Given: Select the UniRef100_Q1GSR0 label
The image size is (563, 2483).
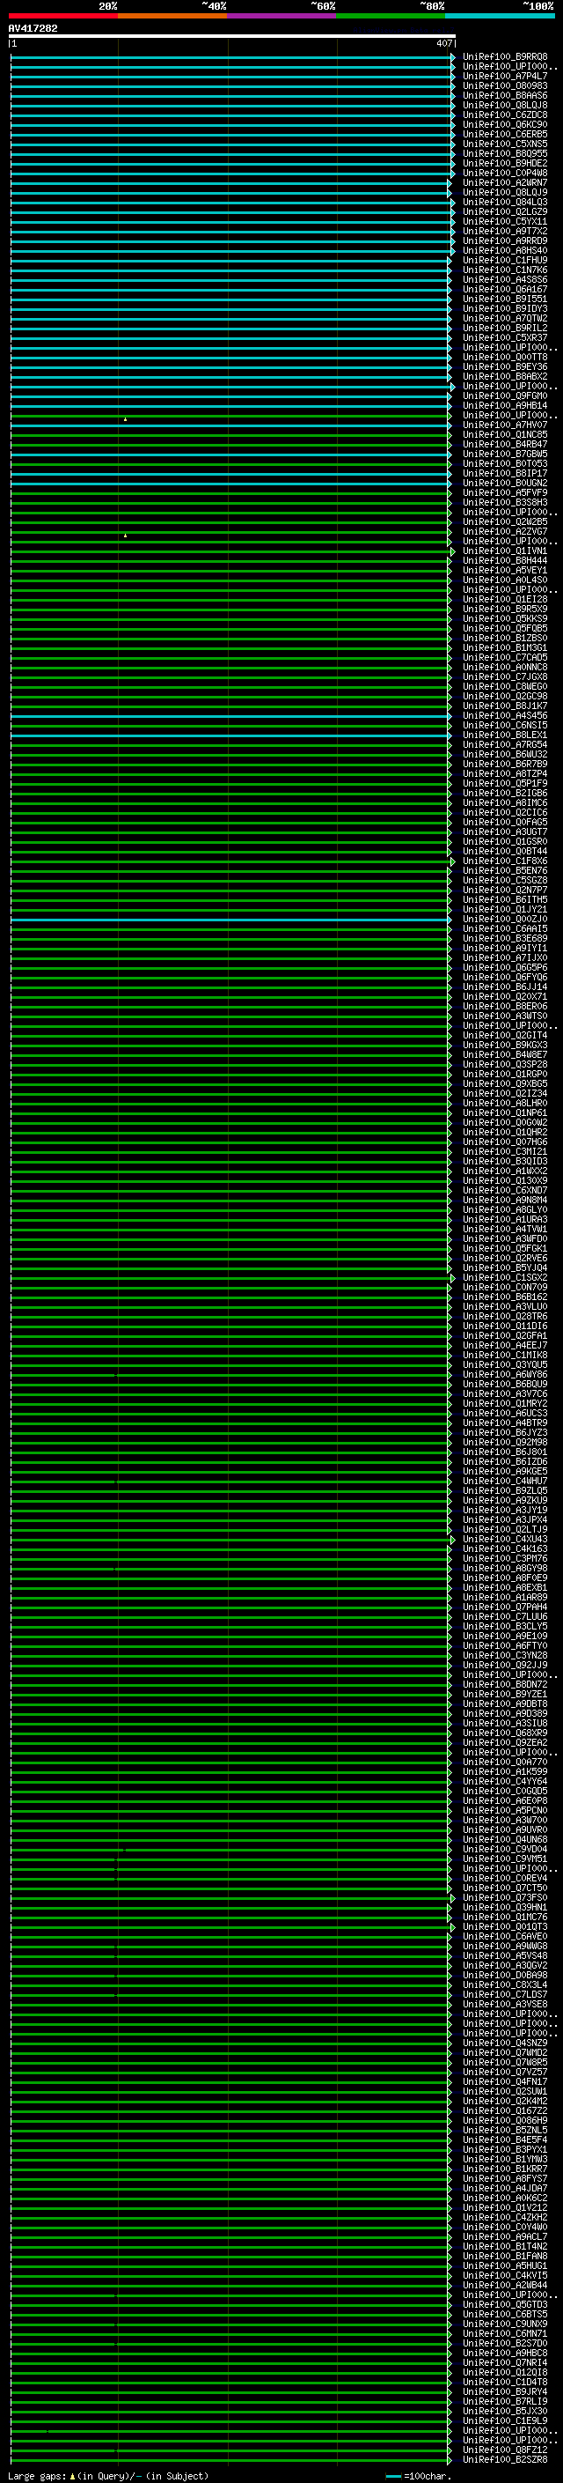Looking at the screenshot, I should tap(505, 841).
